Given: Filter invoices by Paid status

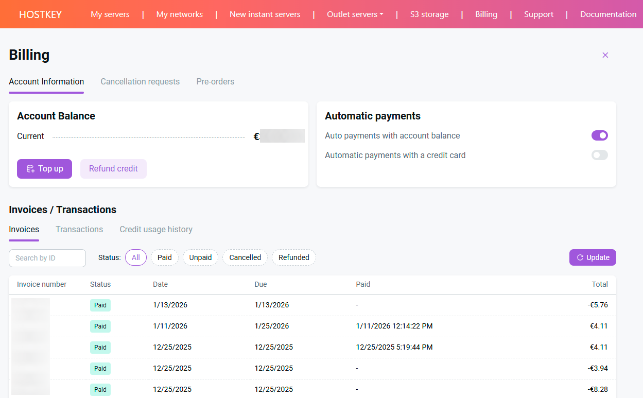Looking at the screenshot, I should [x=164, y=257].
